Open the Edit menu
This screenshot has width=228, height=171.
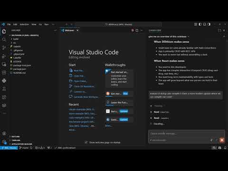15,24
